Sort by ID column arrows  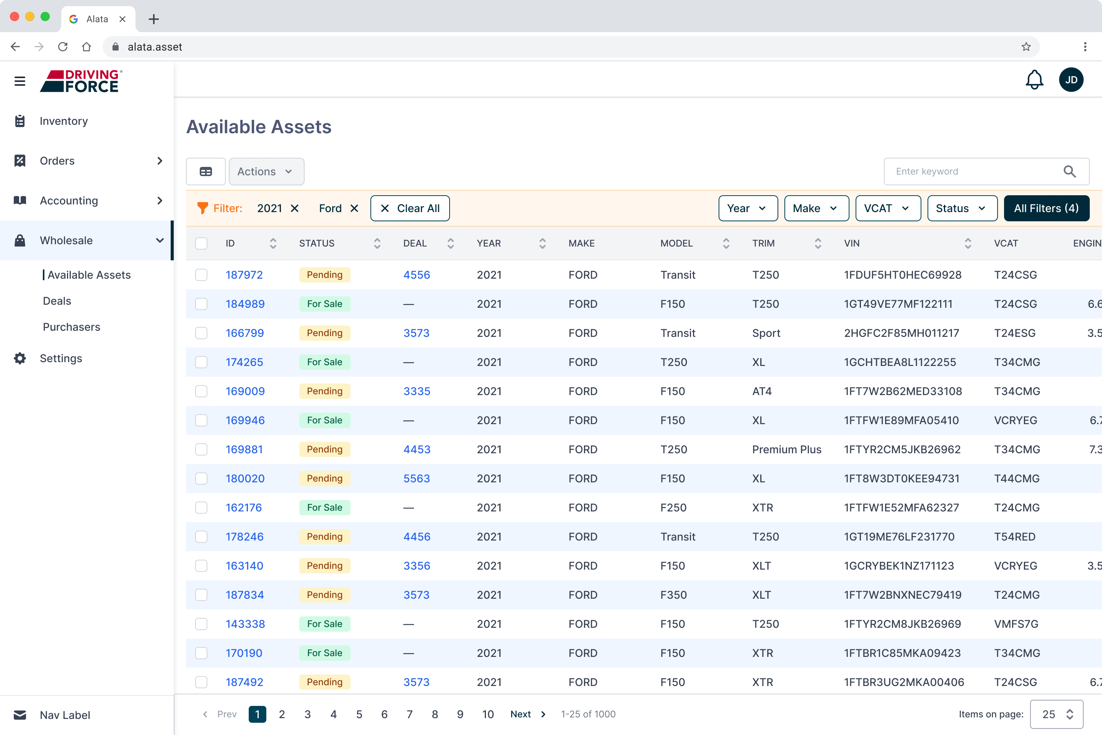[x=273, y=243]
